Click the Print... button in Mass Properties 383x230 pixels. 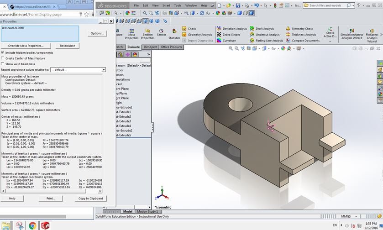[x=51, y=199]
